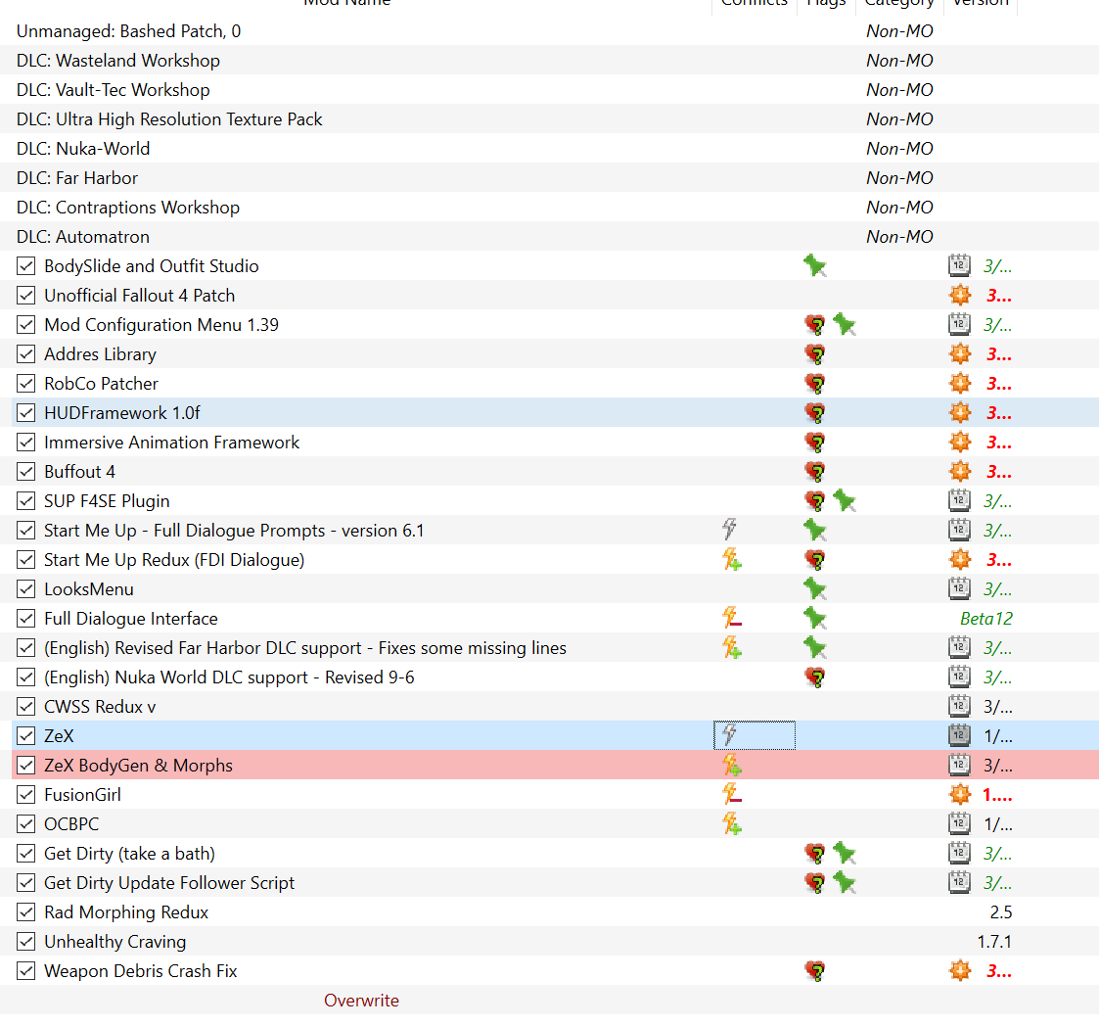This screenshot has height=1027, width=1099.
Task: Click the green flag on Get Dirty Update Follower Script row
Action: point(844,883)
